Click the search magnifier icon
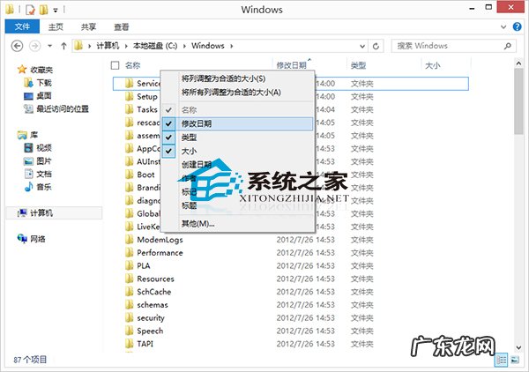The width and height of the screenshot is (529, 372). click(x=508, y=46)
